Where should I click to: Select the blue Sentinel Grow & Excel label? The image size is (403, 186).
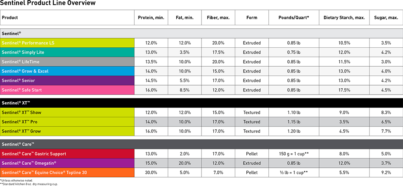tap(67, 71)
